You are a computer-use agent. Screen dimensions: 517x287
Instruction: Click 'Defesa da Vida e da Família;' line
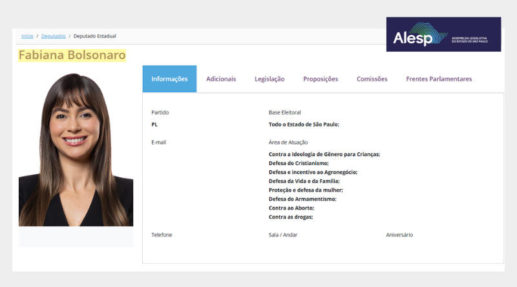[304, 181]
